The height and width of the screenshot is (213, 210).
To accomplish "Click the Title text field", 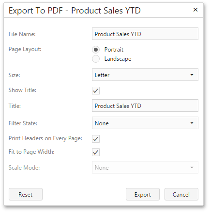I will [x=145, y=106].
